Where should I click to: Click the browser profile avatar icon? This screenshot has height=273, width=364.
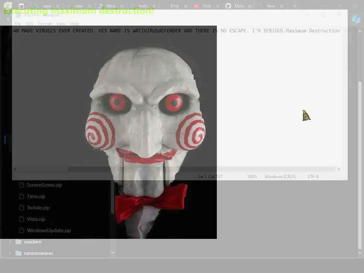[x=9, y=6]
